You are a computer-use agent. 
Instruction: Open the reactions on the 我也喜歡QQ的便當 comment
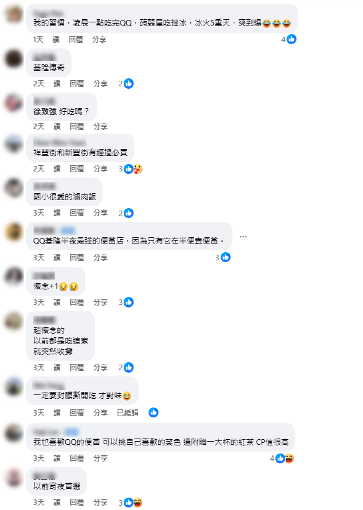click(x=282, y=458)
